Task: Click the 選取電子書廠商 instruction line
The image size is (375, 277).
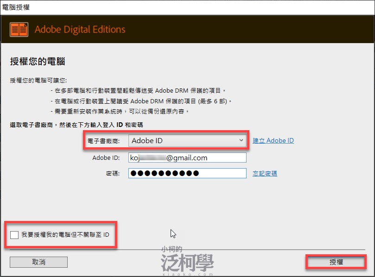Action: point(76,125)
